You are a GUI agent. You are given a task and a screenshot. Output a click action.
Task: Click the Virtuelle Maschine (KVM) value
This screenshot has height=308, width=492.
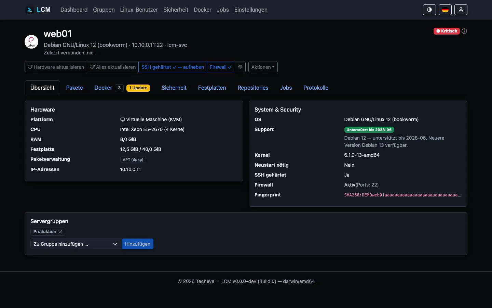click(151, 119)
